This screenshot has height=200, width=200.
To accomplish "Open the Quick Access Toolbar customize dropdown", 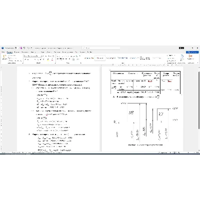I will 31,48.
